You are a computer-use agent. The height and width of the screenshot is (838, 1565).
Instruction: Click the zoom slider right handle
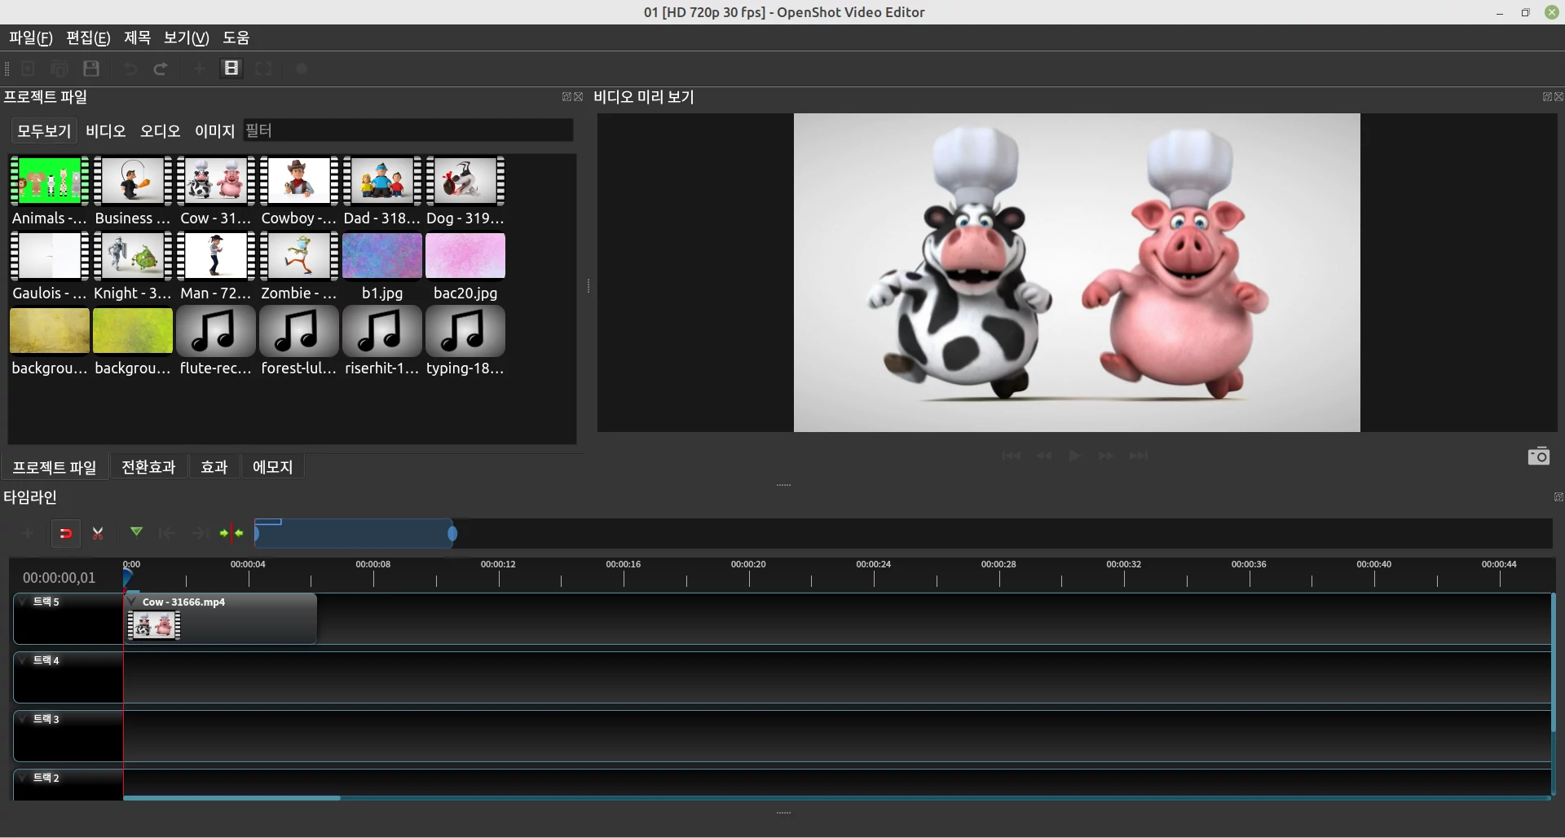pos(452,534)
